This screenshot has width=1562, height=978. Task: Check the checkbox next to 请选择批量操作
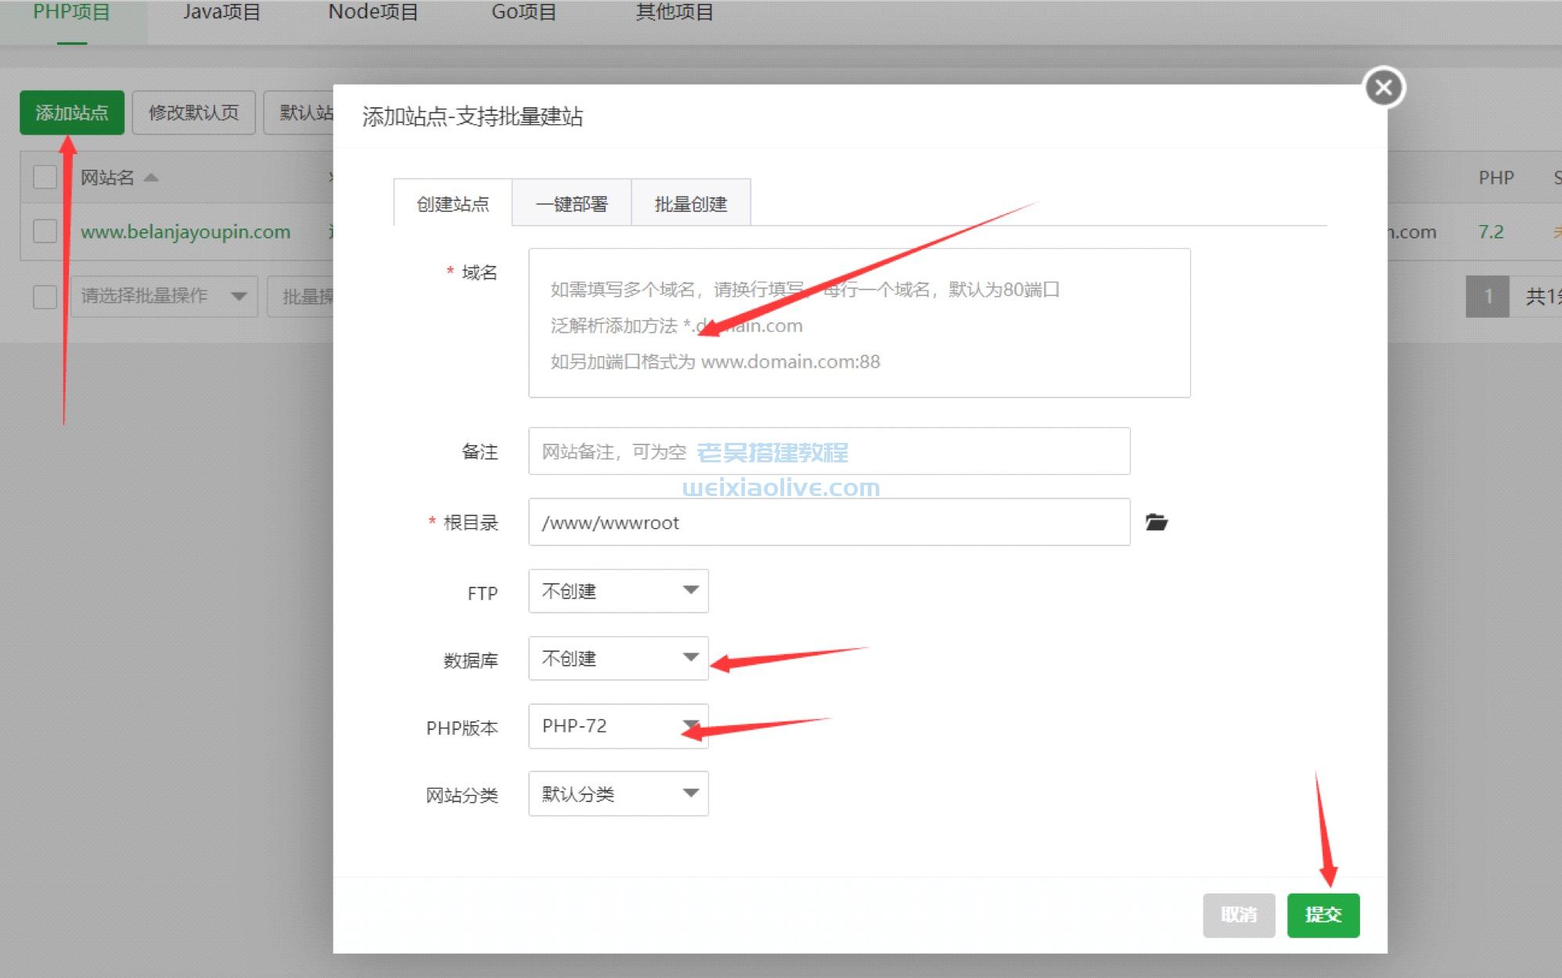pos(45,296)
